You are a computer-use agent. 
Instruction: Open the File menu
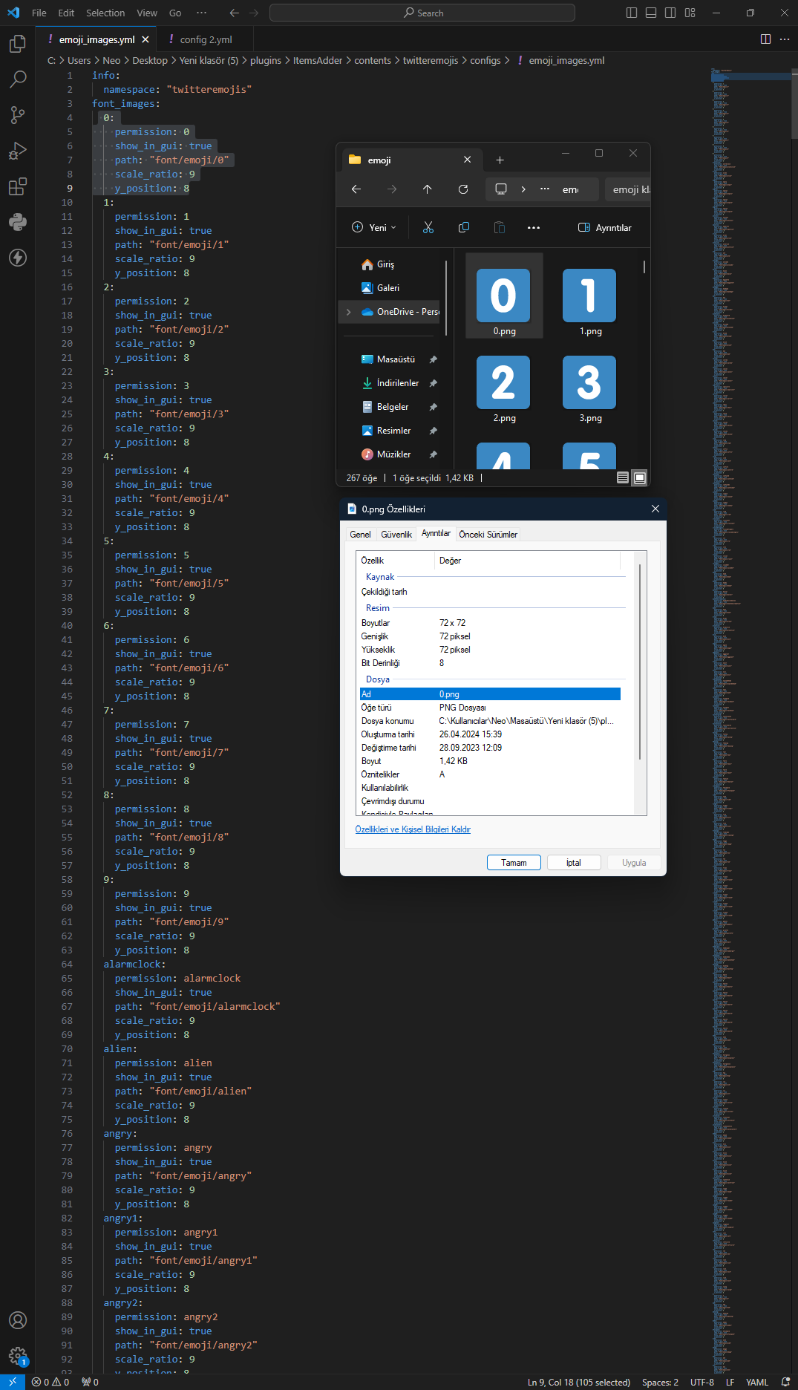coord(39,13)
